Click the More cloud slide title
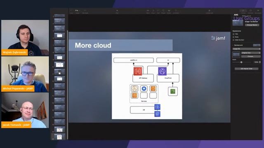Screen dimensions: 264x148 point(93,45)
